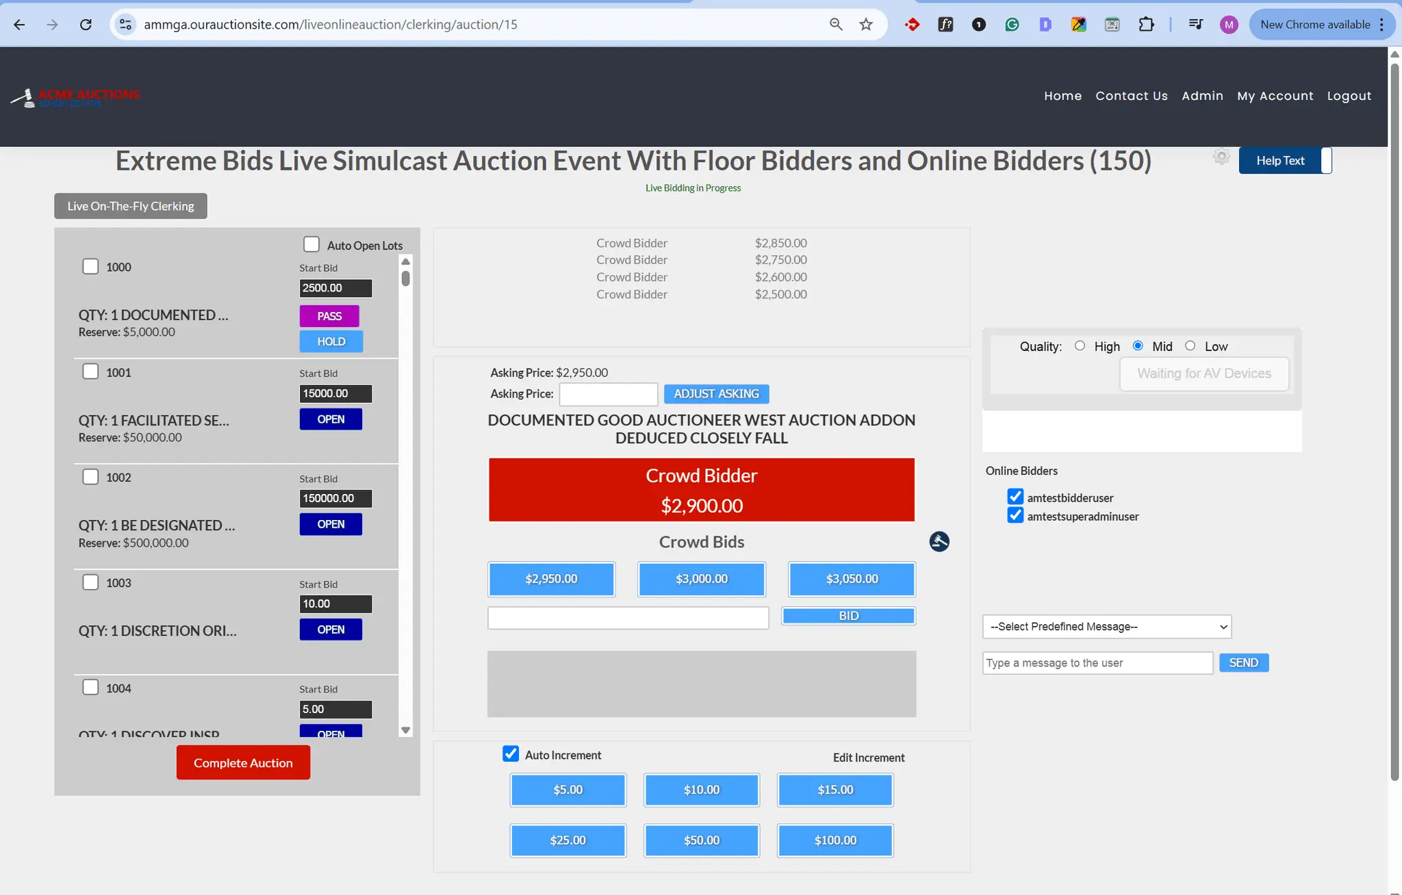Click lot 1000 Start Bid field 2500.00
Screen dimensions: 1402x895
tap(335, 288)
